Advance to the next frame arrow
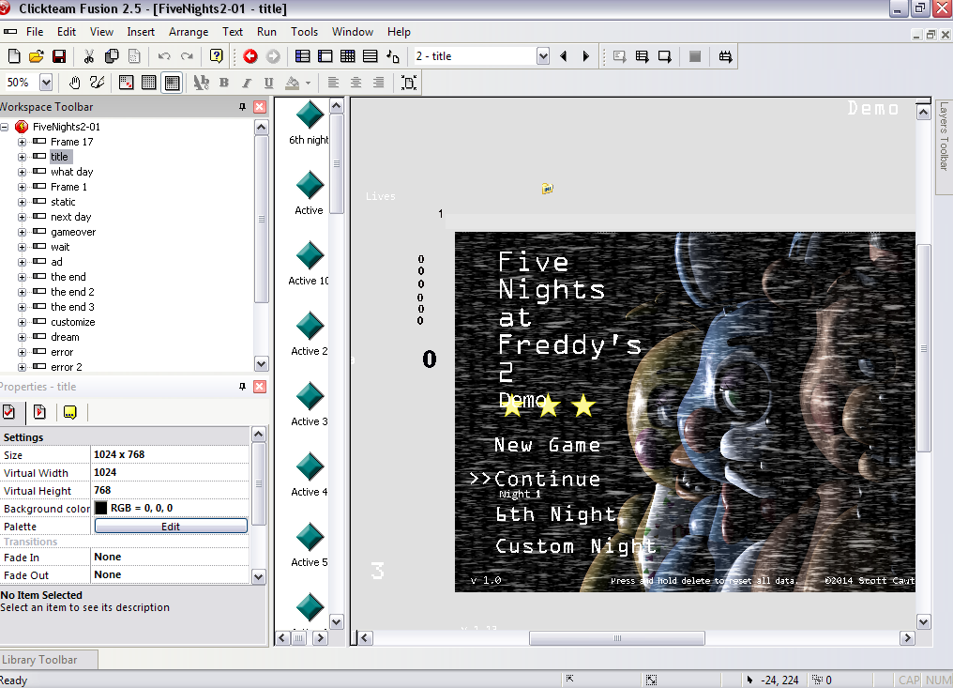This screenshot has height=688, width=953. [x=584, y=55]
